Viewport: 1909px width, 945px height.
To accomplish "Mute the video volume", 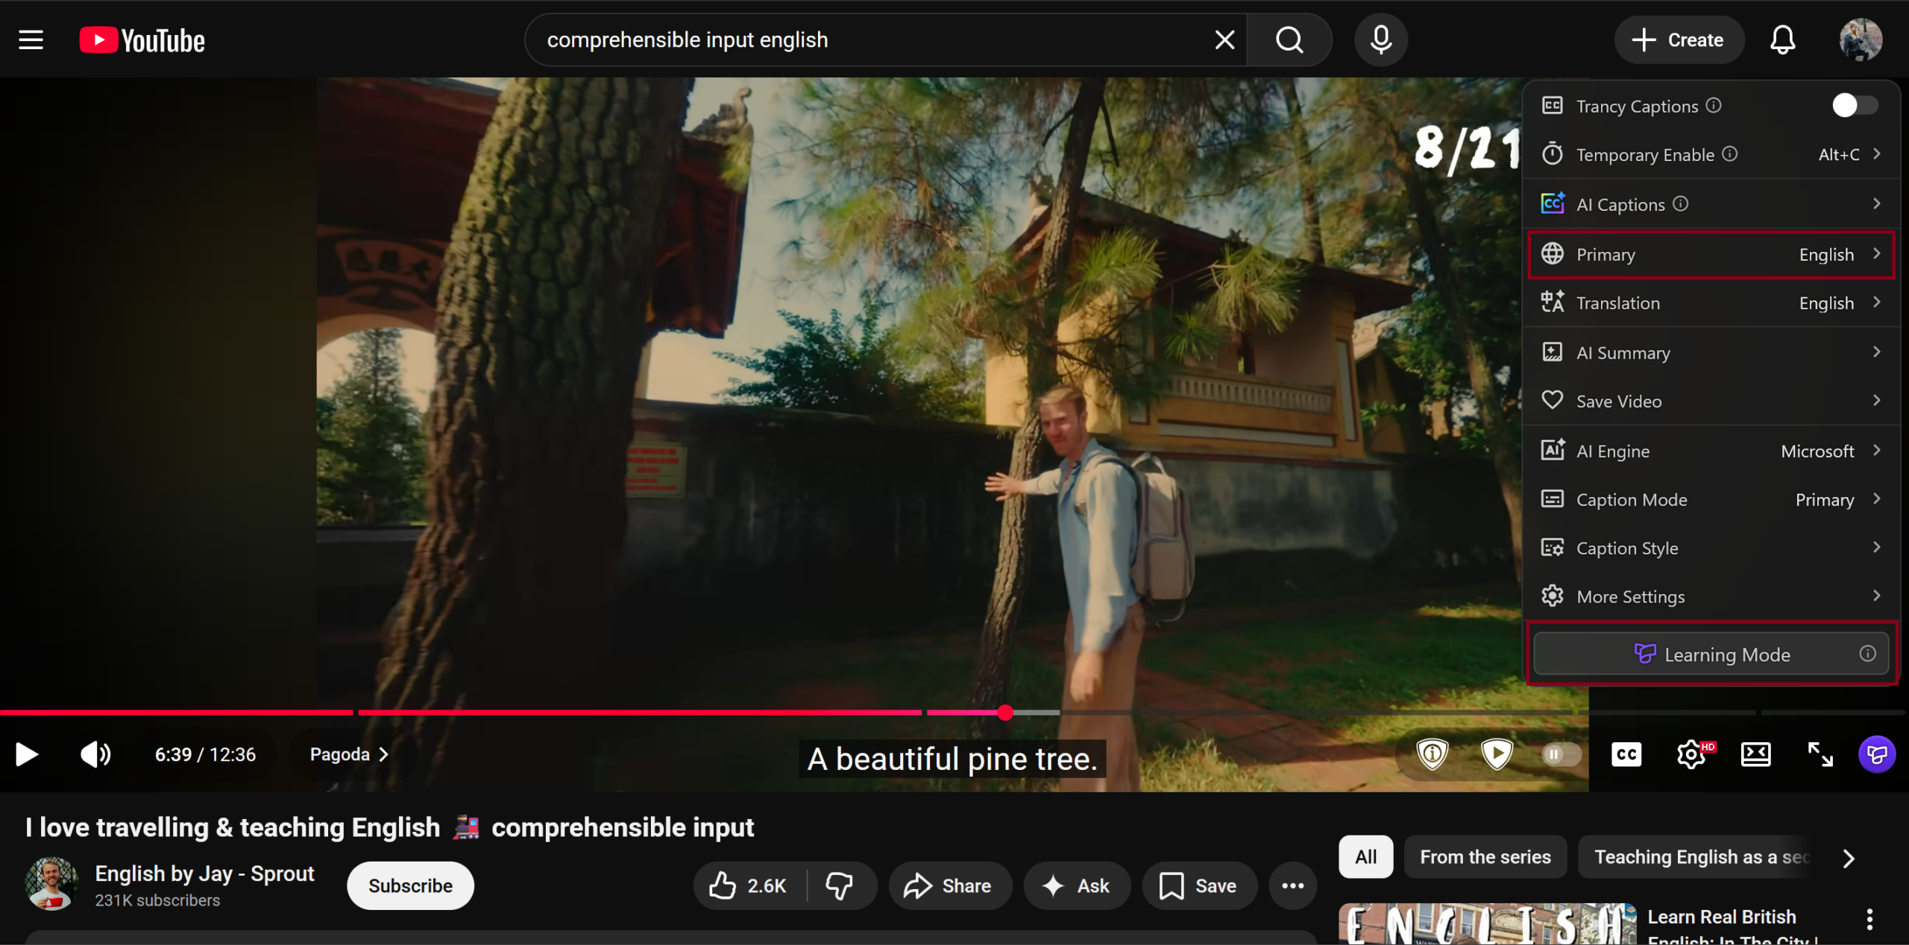I will click(95, 754).
